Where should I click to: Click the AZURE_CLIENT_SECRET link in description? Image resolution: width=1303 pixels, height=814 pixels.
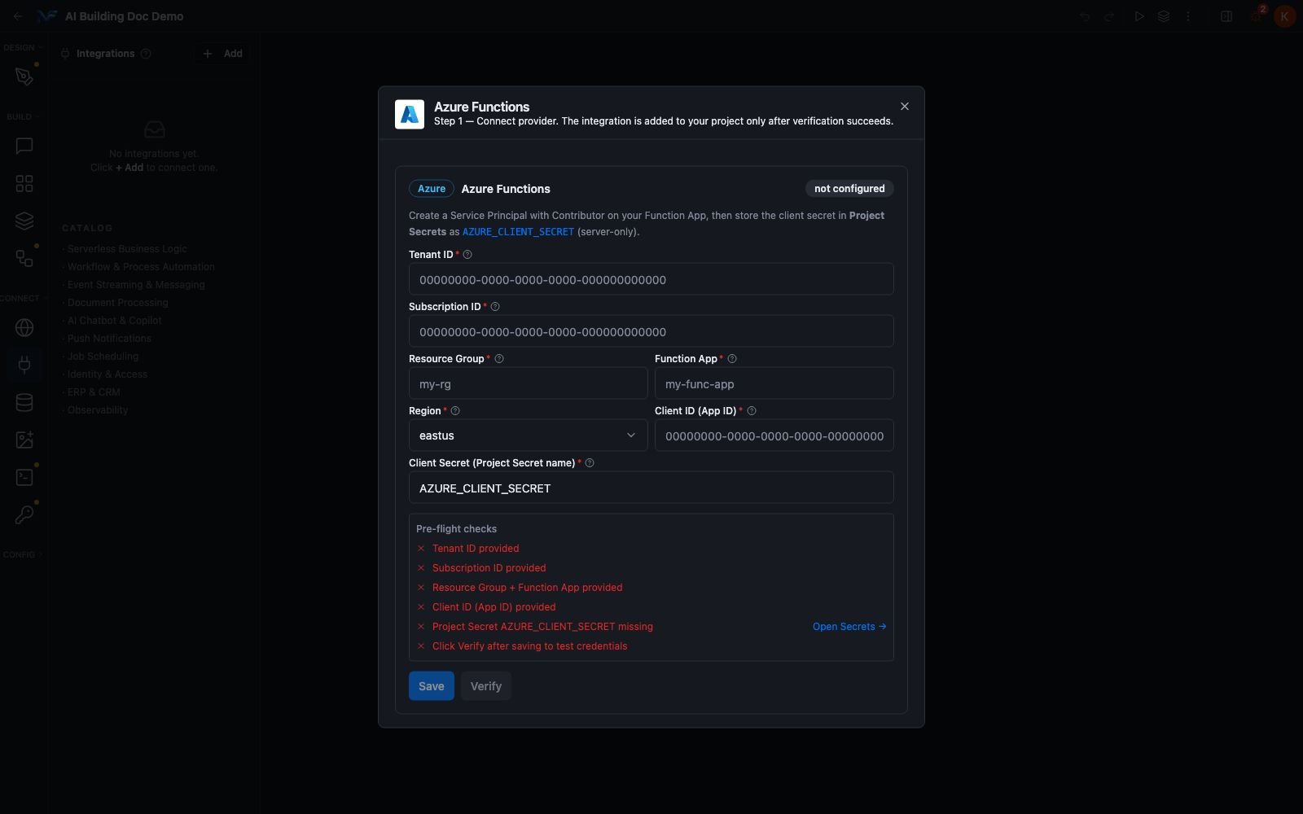(x=518, y=232)
